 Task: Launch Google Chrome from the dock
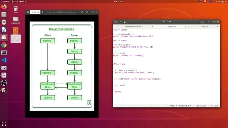point(4,45)
